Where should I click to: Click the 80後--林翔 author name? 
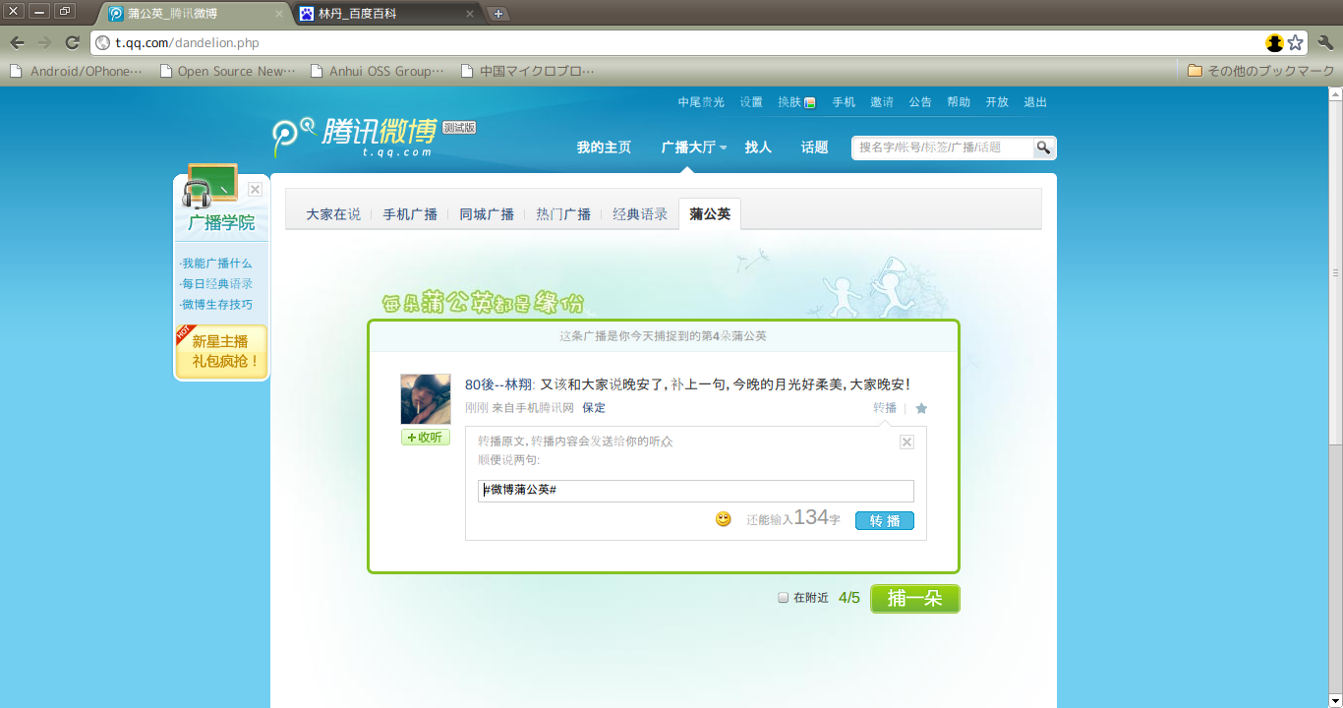click(x=498, y=384)
